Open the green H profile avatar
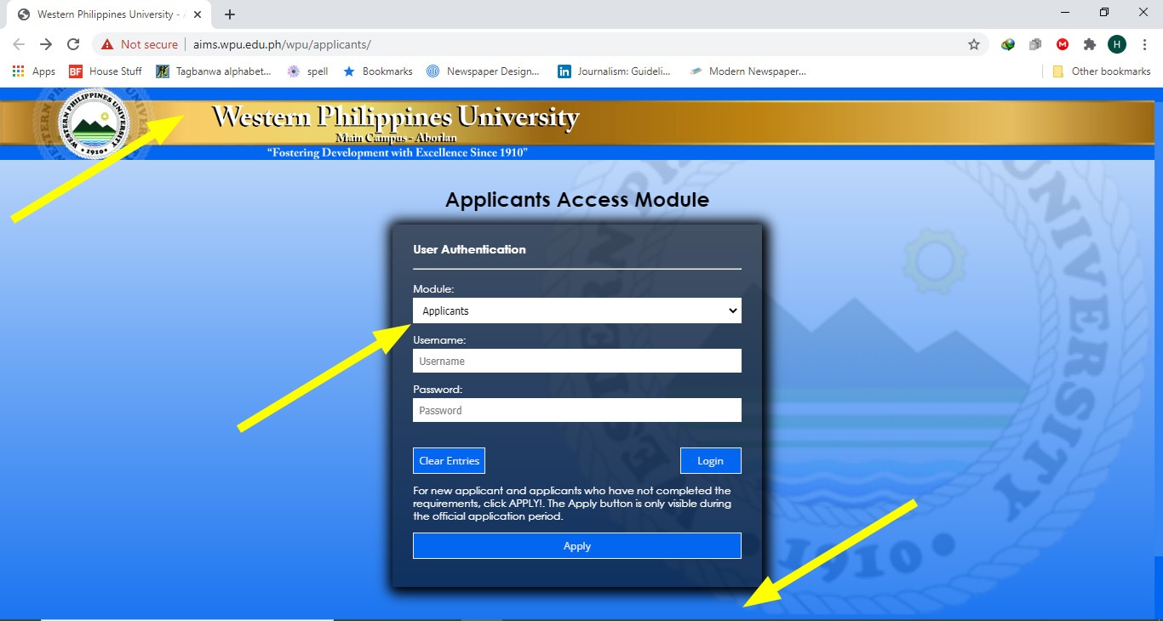 (1117, 44)
